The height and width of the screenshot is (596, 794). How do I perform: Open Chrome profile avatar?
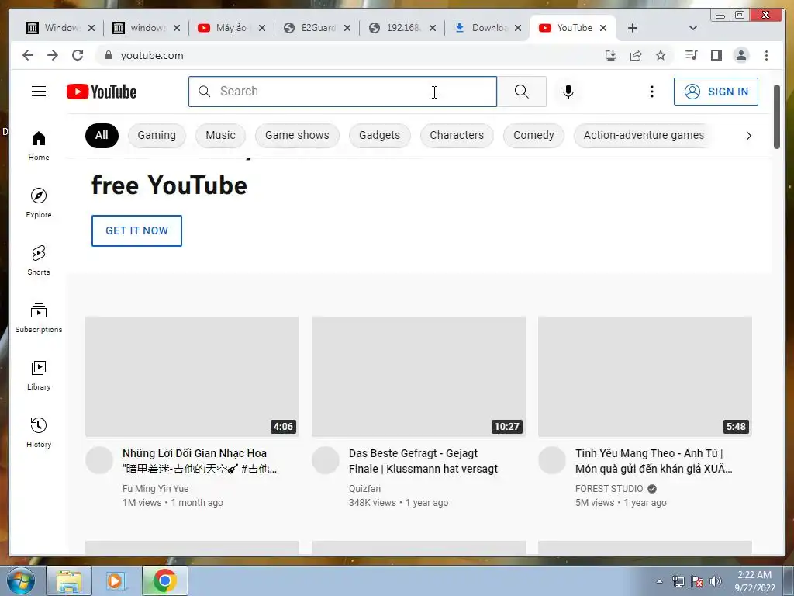click(740, 55)
